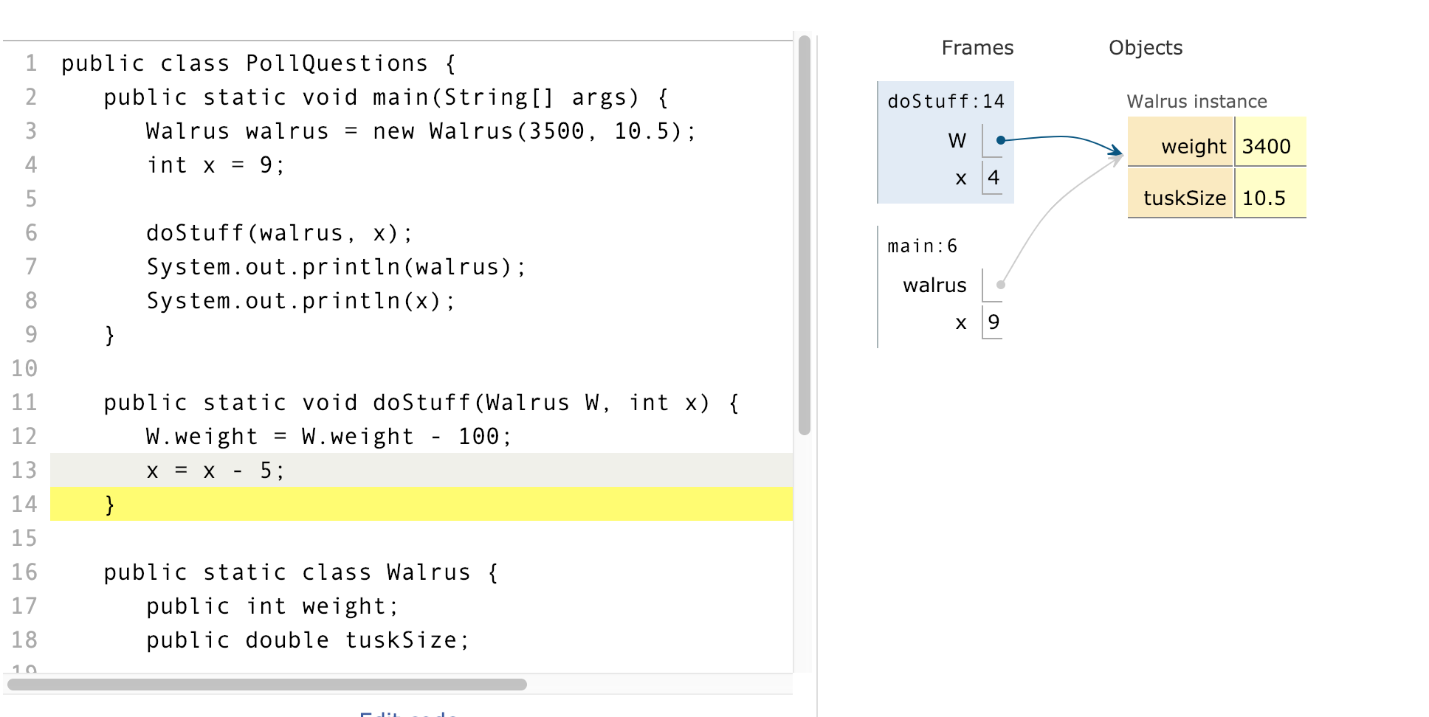The image size is (1429, 717).
Task: Select the W reference pointer in doStuff frame
Action: [1000, 140]
